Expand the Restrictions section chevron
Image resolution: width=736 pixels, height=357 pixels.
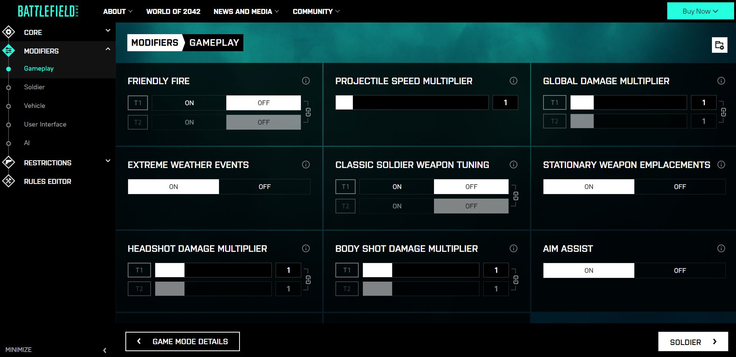point(108,161)
